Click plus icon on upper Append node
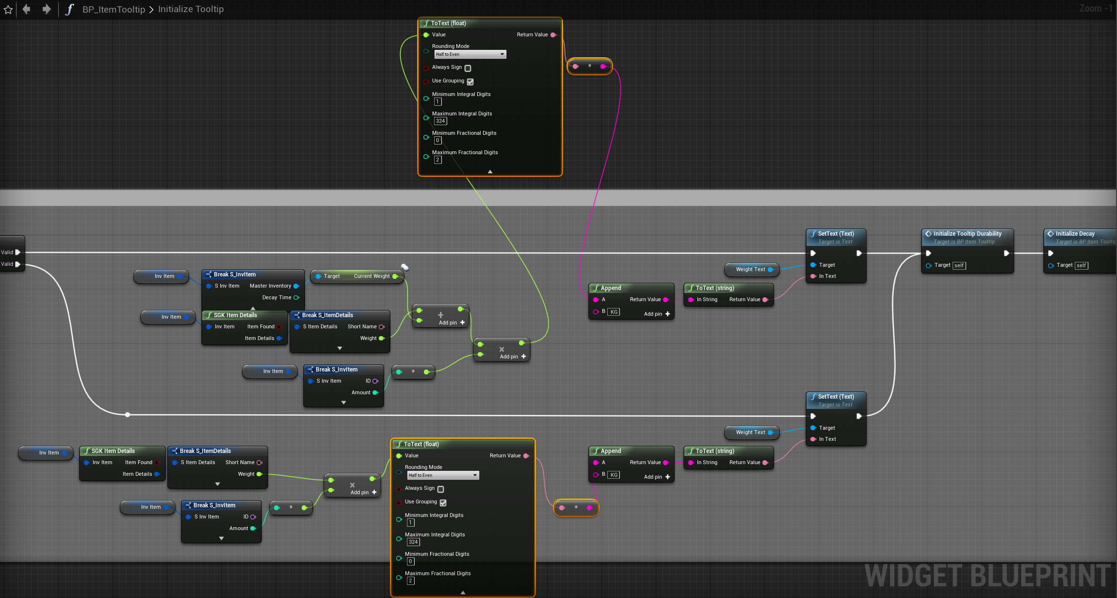Screen dimensions: 1117x598 click(668, 314)
